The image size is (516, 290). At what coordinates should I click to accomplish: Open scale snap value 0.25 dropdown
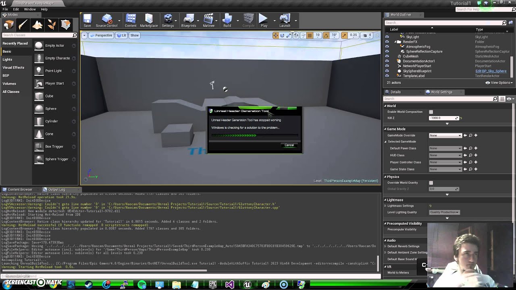point(353,35)
